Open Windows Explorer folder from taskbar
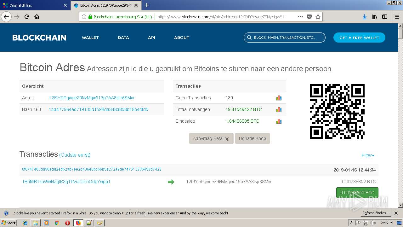 click(36, 223)
